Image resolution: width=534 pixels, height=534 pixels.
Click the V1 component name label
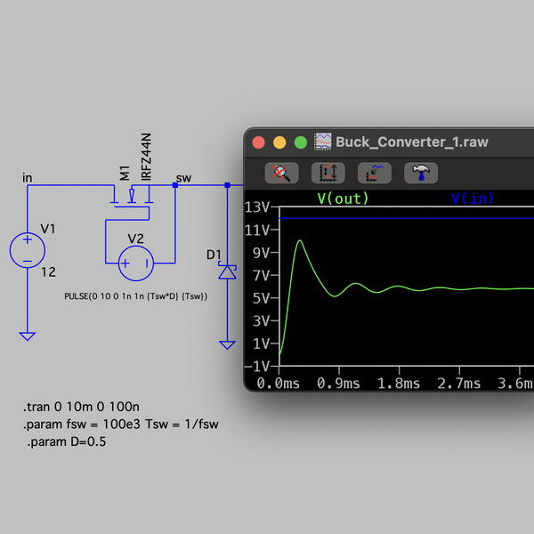click(x=48, y=229)
